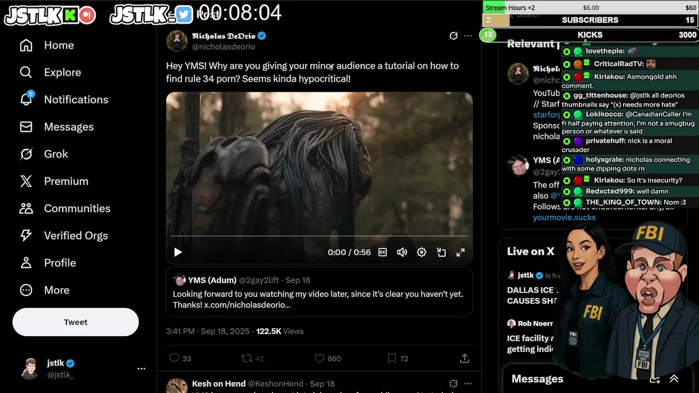Viewport: 699px width, 393px height.
Task: Bookmark the tweet with 72 bookmarks
Action: pos(398,359)
